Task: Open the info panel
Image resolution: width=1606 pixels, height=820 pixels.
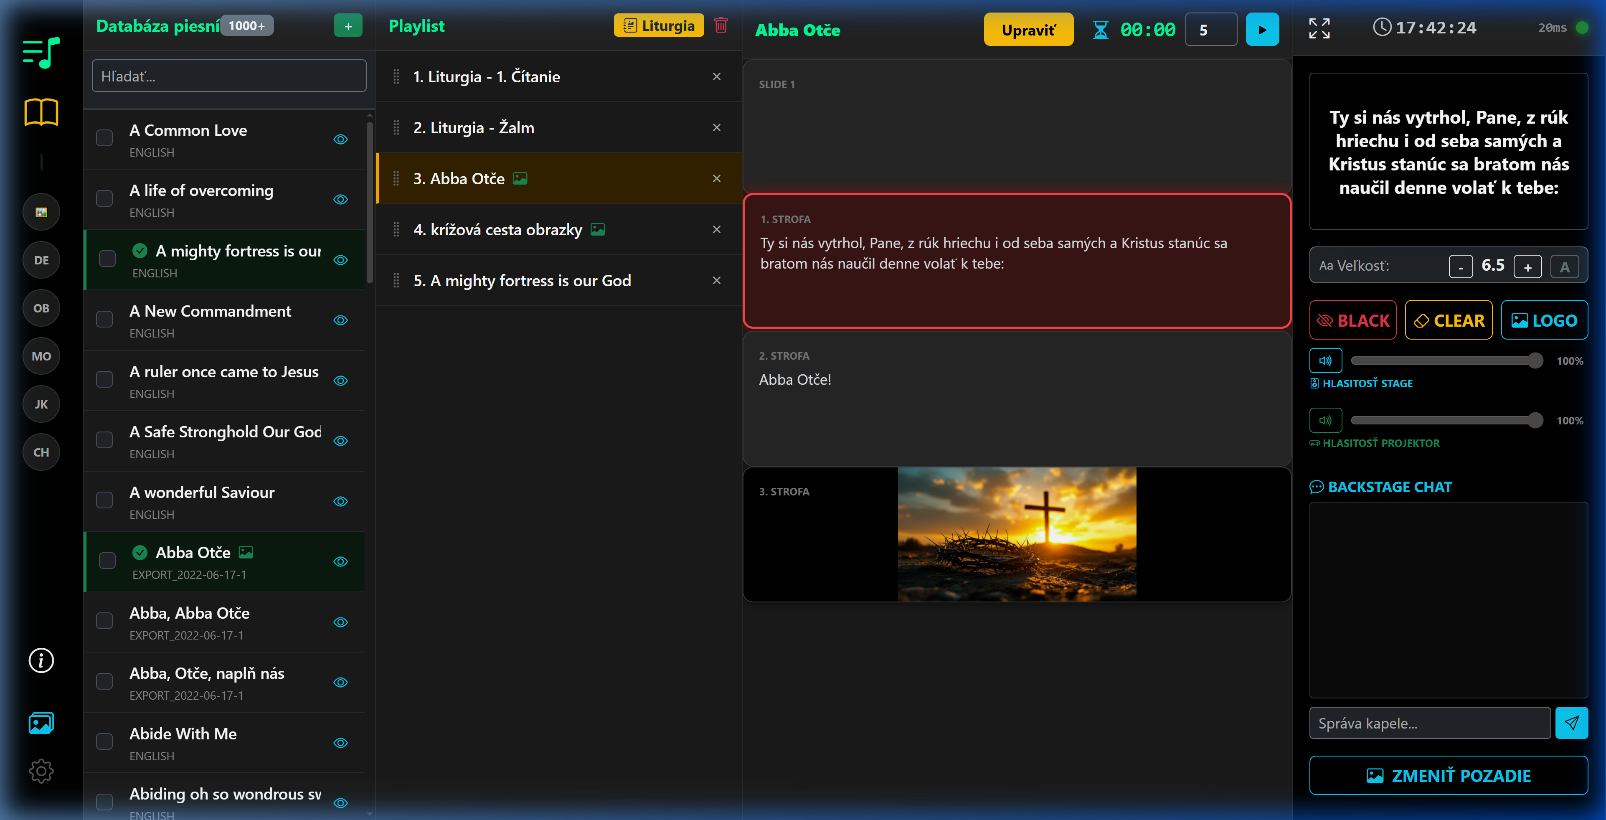Action: coord(41,660)
